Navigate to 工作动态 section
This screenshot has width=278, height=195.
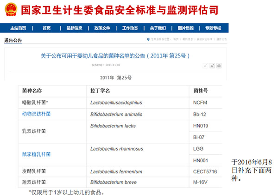click(130, 28)
